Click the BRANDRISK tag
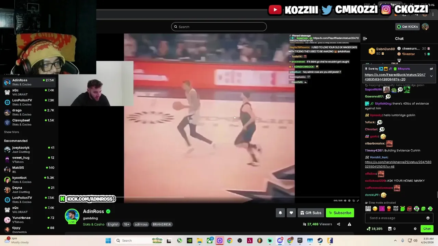 pos(162,224)
